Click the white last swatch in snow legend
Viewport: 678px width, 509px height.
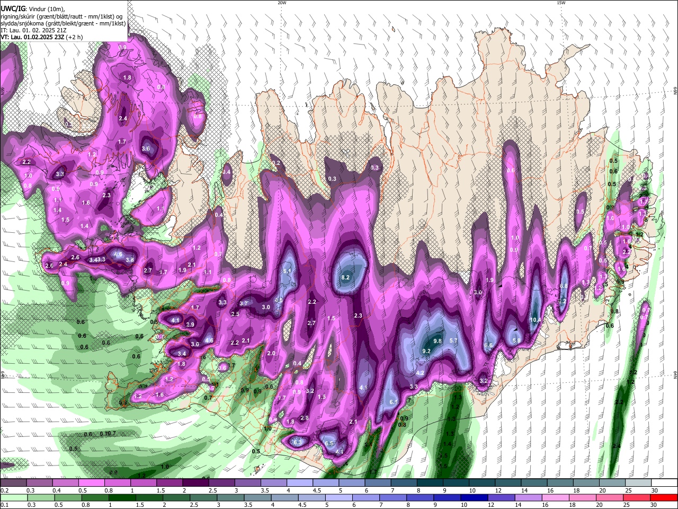point(664,483)
